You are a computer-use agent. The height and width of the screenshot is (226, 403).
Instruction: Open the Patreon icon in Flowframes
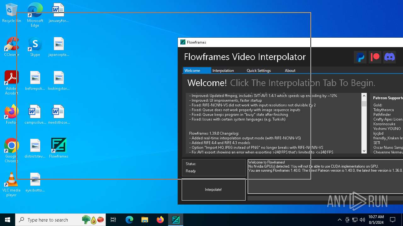click(375, 57)
